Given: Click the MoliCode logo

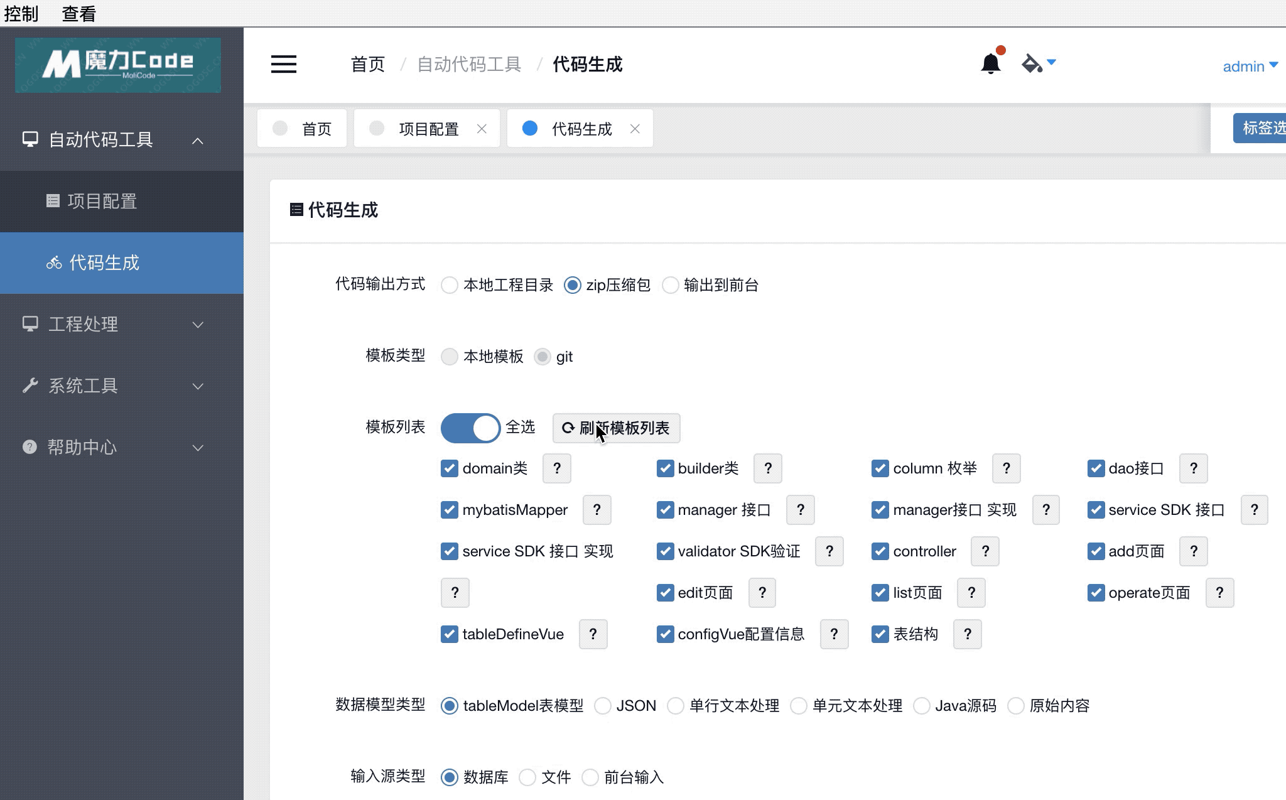Looking at the screenshot, I should (118, 65).
